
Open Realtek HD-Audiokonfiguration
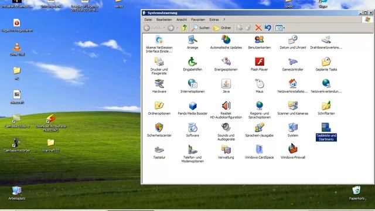(226, 110)
